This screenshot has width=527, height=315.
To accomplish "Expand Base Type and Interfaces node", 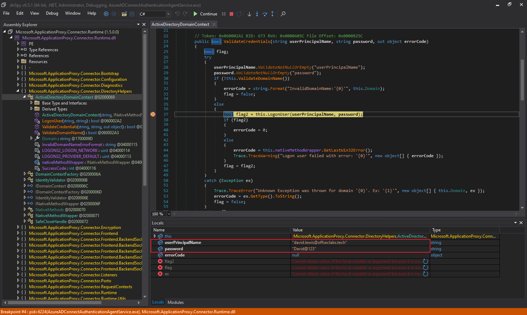I will (x=31, y=103).
